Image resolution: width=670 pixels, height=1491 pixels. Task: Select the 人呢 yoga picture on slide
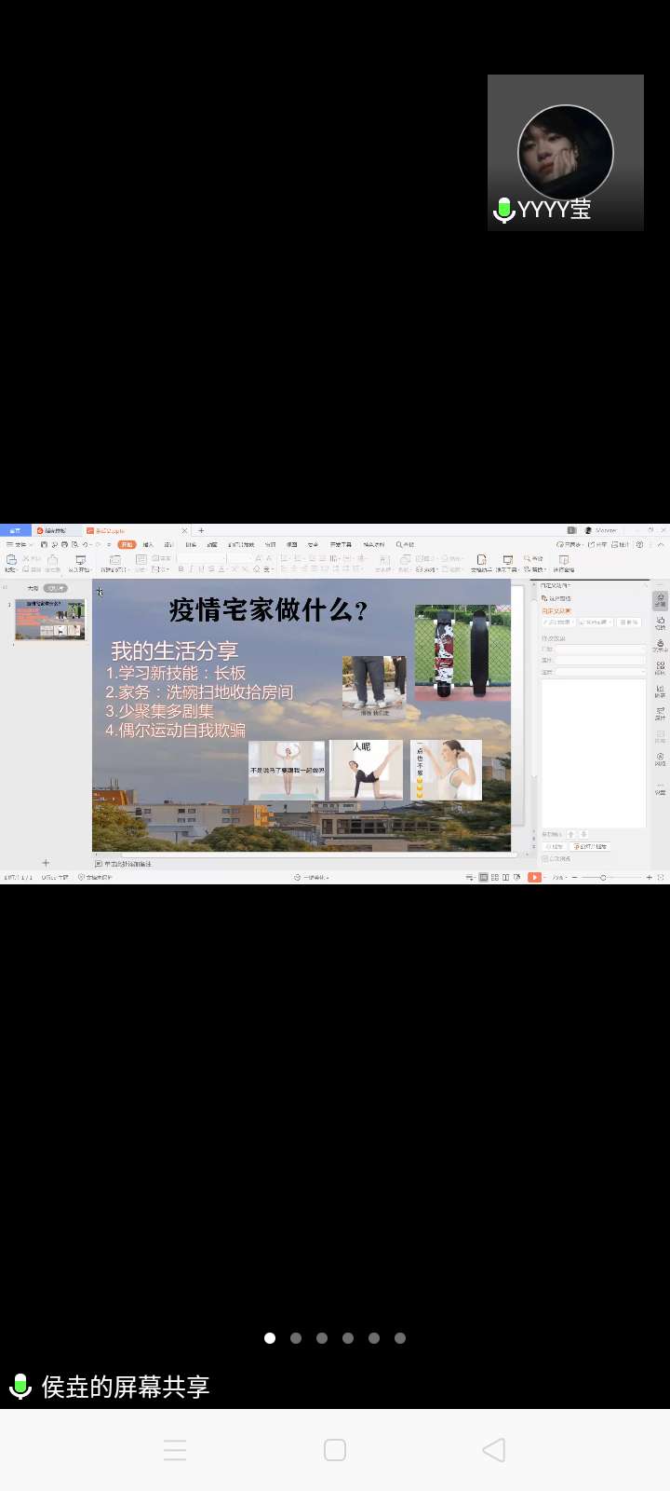[x=366, y=770]
